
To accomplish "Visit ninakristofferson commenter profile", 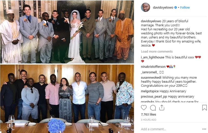I will pos(153,67).
